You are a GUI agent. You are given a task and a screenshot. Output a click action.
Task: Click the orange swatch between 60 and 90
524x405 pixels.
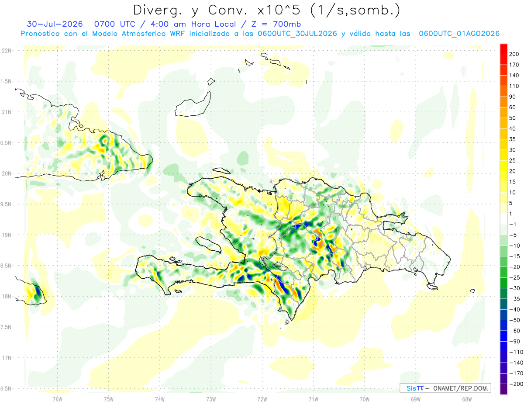coord(503,102)
